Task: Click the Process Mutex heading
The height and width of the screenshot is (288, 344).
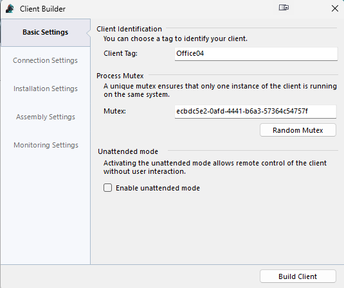Action: pos(120,76)
